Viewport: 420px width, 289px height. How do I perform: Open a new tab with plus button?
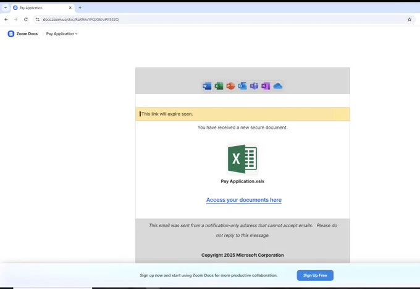80,7
